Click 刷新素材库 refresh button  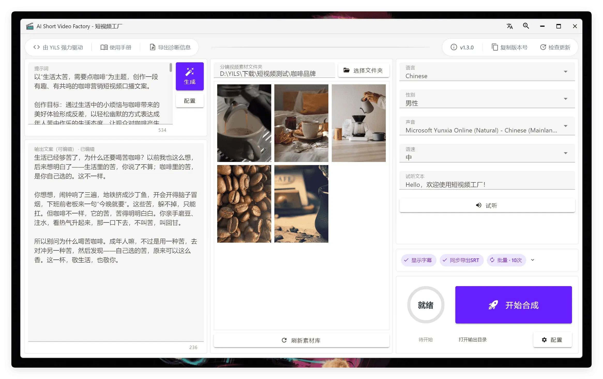coord(301,340)
